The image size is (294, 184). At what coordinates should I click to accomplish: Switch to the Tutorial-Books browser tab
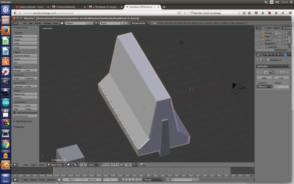click(x=67, y=7)
